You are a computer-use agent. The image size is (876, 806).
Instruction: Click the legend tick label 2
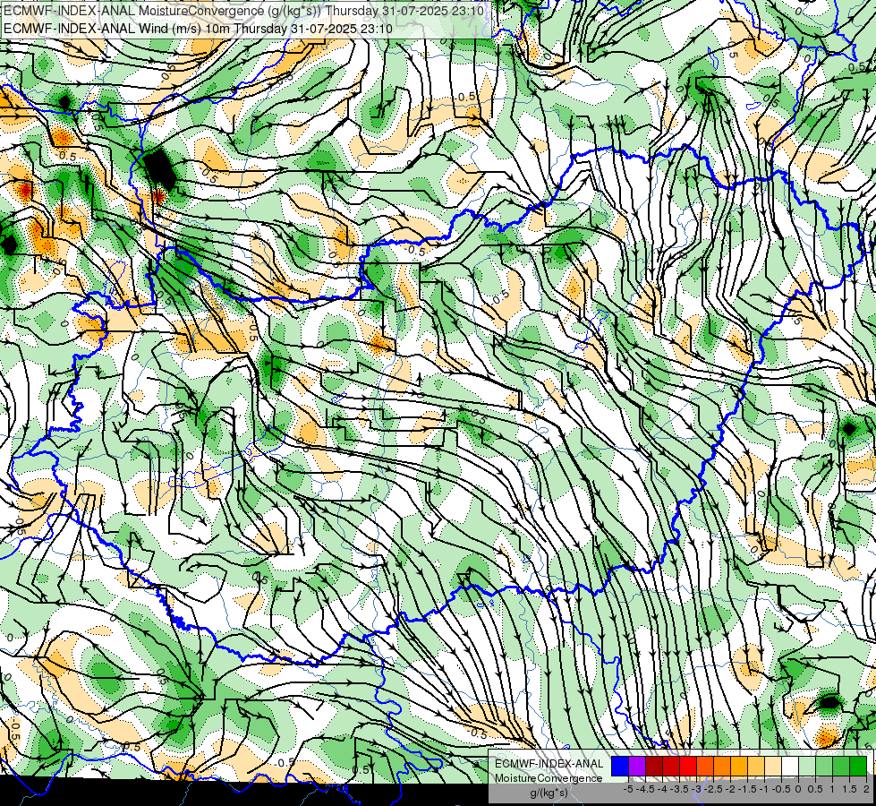(x=866, y=789)
